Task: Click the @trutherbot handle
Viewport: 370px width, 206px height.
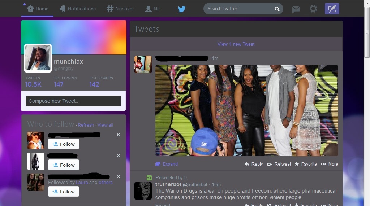Action: tap(195, 185)
